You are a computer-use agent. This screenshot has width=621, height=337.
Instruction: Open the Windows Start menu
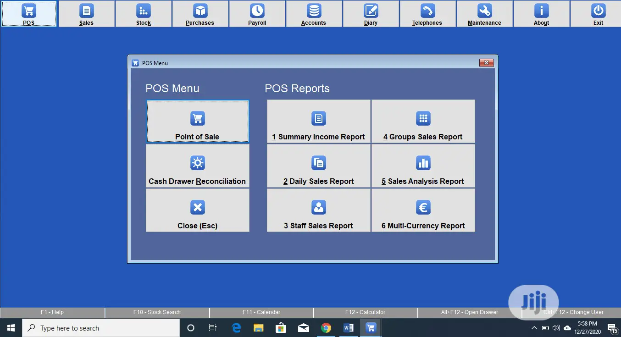pos(11,328)
